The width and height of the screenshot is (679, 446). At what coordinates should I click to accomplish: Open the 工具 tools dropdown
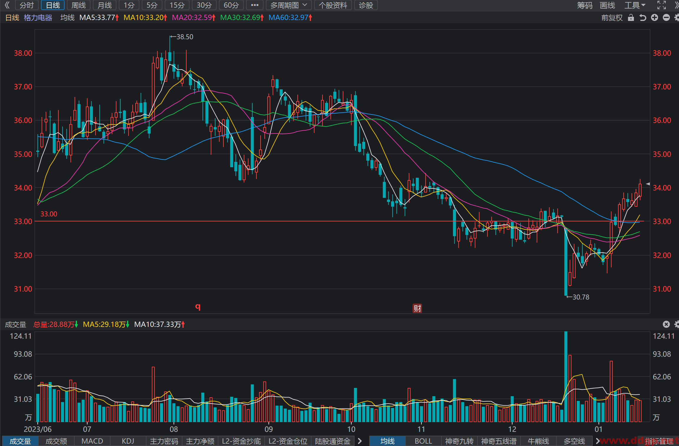635,5
